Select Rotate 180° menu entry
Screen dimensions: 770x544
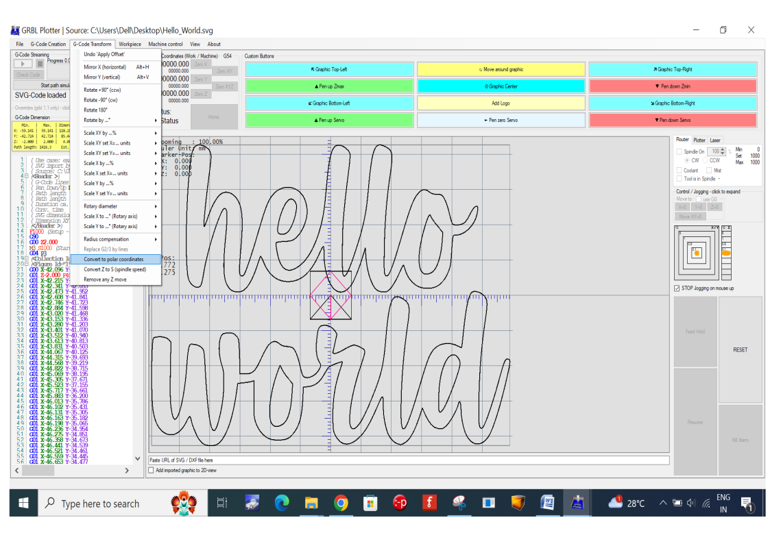click(x=116, y=110)
